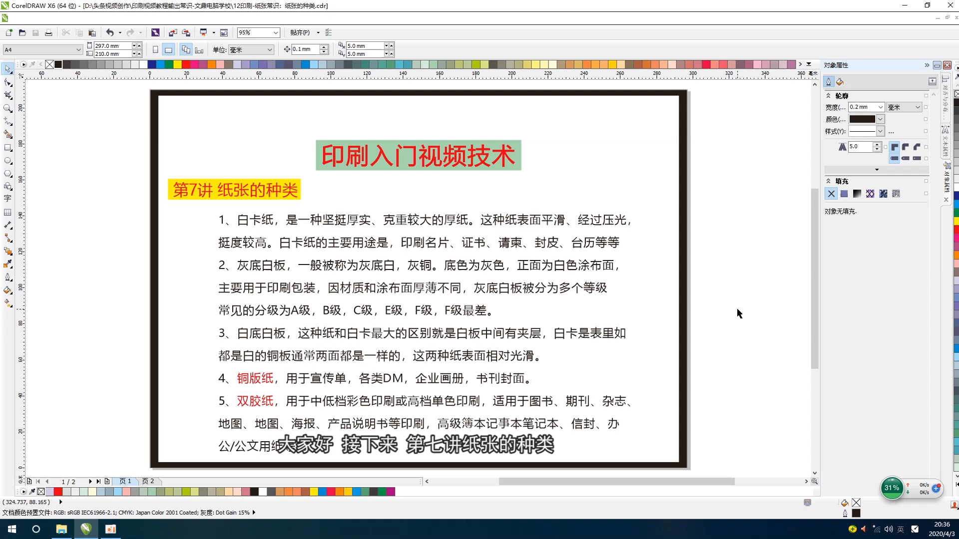
Task: Toggle apply layout to all pages
Action: 186,49
